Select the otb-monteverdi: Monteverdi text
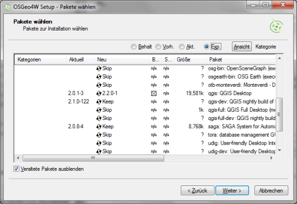Screen dimensions: 297x204 click(241, 85)
